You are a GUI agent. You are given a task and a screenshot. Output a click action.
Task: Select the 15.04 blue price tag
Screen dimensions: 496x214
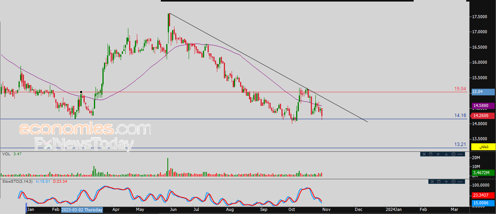pos(482,92)
